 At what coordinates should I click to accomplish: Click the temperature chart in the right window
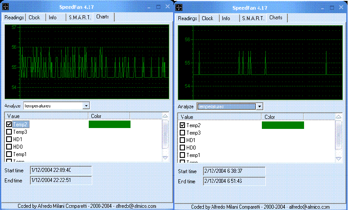click(260, 62)
